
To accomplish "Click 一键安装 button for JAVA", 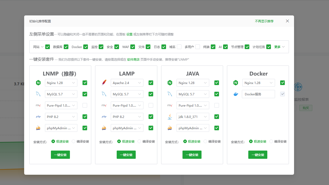I will 192,155.
